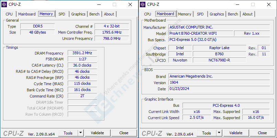Open SPD tab in right window

click(200, 14)
